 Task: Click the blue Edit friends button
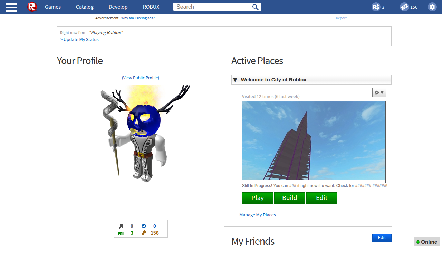tap(382, 238)
